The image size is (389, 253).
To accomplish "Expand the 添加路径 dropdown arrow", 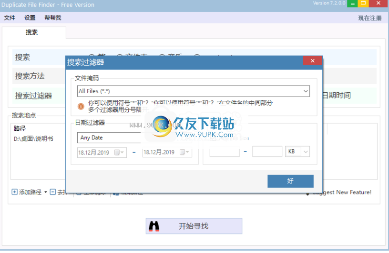I will (46, 192).
